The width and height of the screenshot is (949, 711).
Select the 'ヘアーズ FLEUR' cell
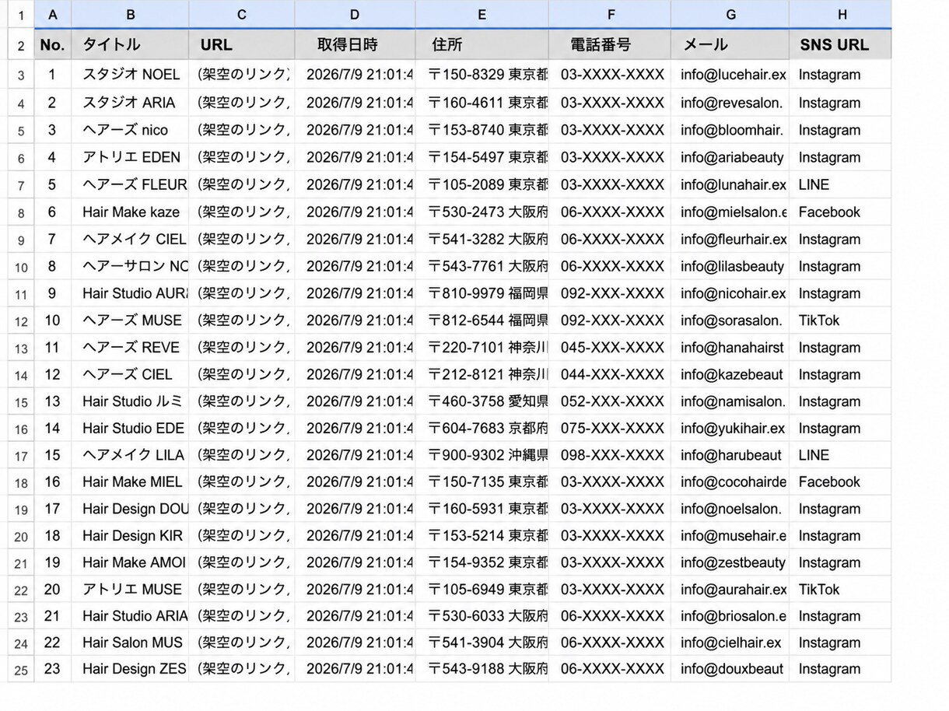tap(130, 184)
